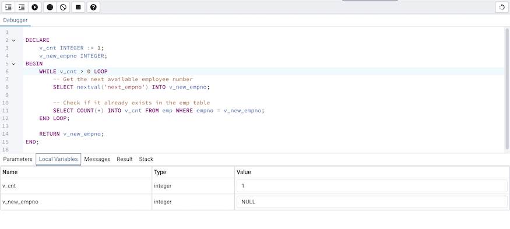The width and height of the screenshot is (510, 229).
Task: Click the Step into toolbar icon
Action: click(x=8, y=7)
